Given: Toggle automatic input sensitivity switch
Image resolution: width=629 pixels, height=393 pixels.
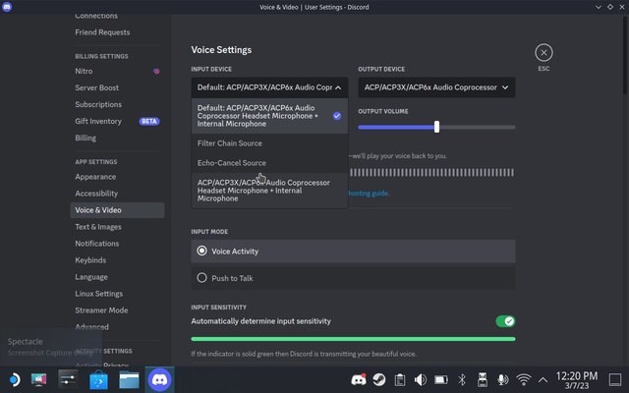Looking at the screenshot, I should (505, 321).
